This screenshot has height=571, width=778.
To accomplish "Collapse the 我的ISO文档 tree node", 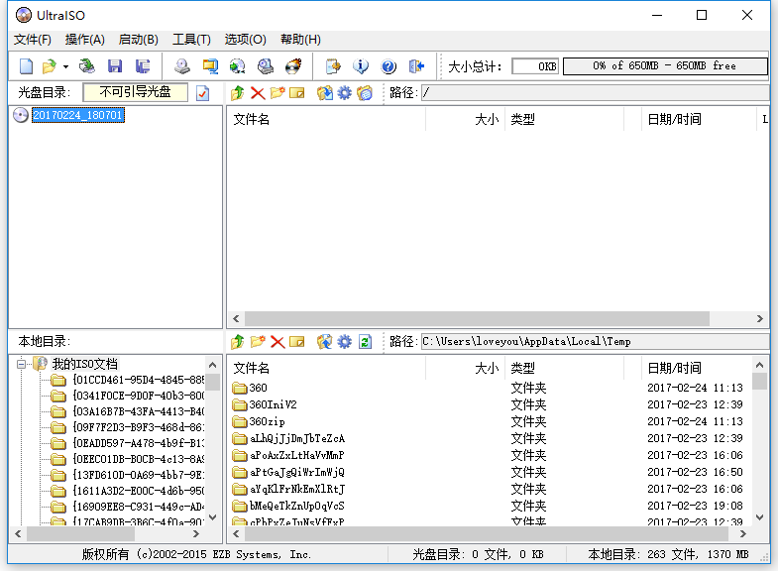I will point(21,364).
